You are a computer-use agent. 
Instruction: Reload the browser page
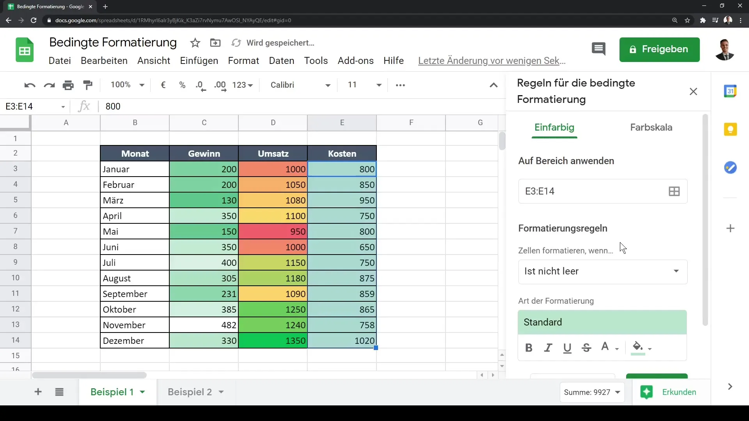click(x=34, y=20)
